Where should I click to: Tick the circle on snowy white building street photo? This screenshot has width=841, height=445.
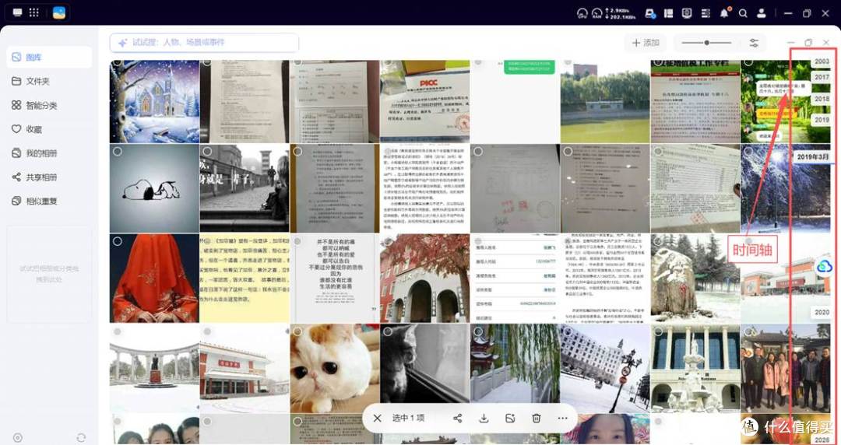tap(568, 332)
